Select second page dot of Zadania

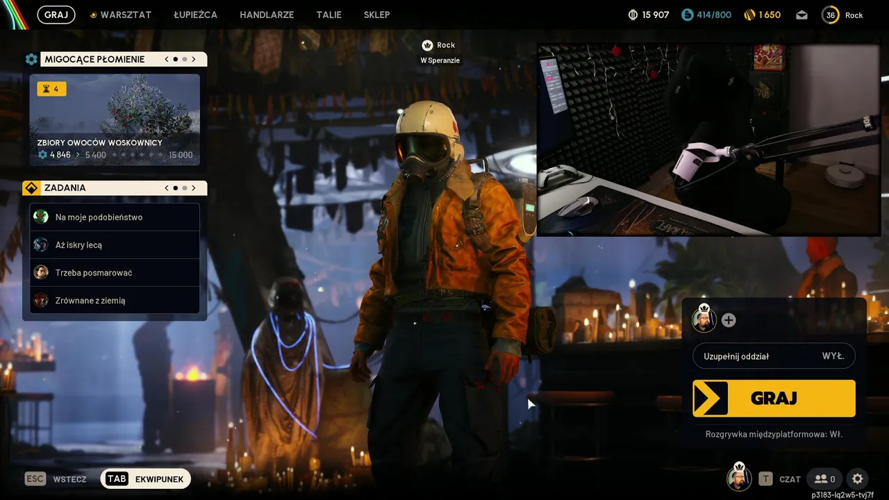pyautogui.click(x=185, y=188)
